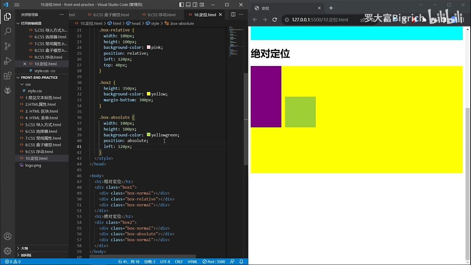471x265 pixels.
Task: Close the 10.定位.html editor tab
Action: [x=220, y=14]
